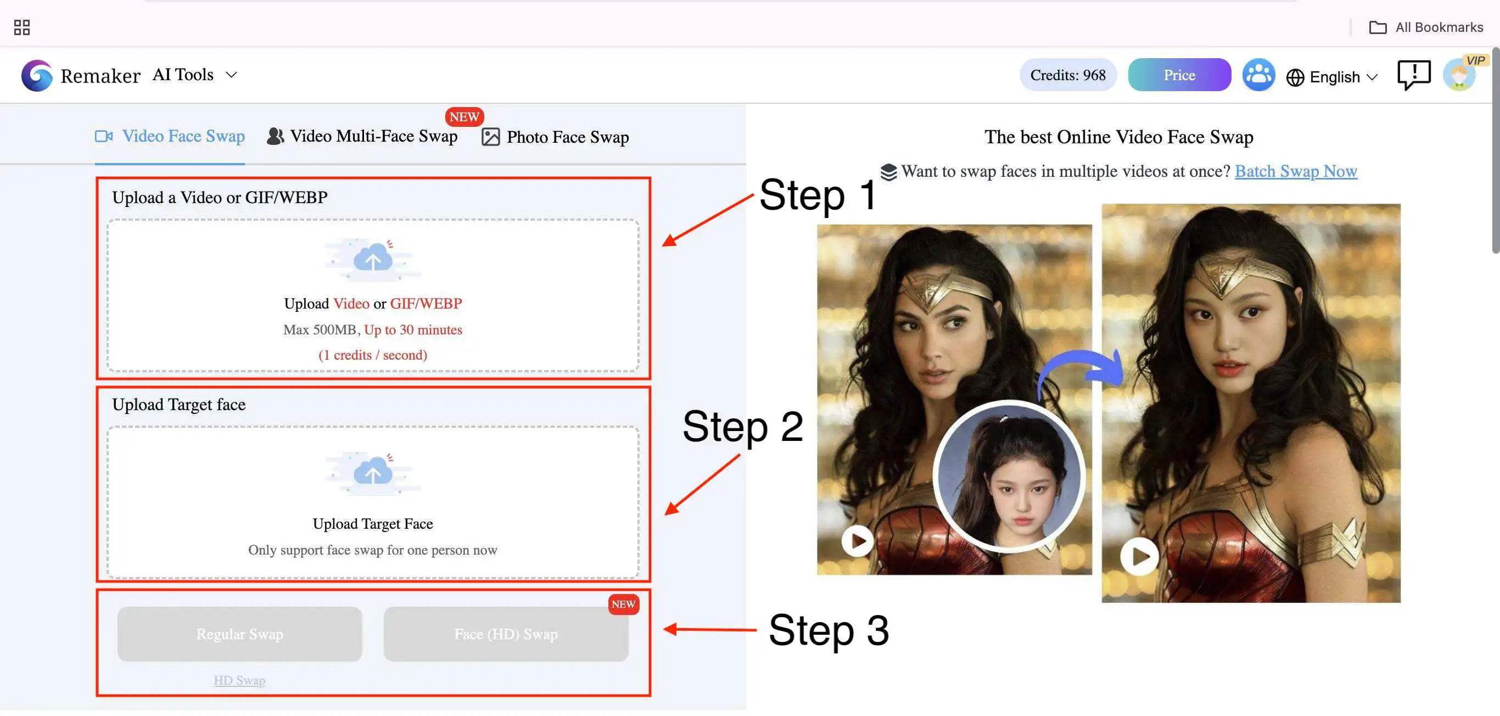This screenshot has width=1500, height=716.
Task: Click the Remaker brand name
Action: 100,76
